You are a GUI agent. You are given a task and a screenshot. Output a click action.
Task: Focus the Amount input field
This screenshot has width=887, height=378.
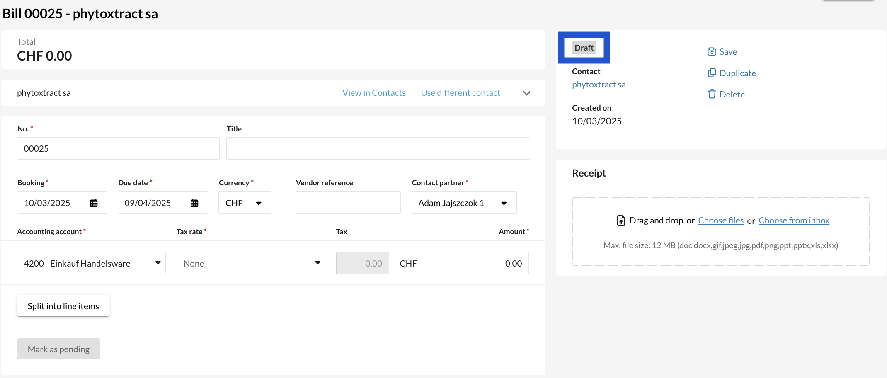pos(476,263)
